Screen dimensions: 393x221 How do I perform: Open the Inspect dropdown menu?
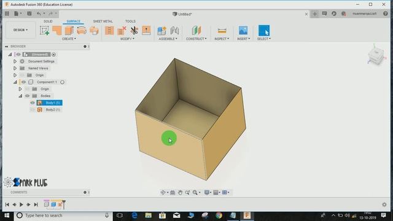(x=222, y=39)
